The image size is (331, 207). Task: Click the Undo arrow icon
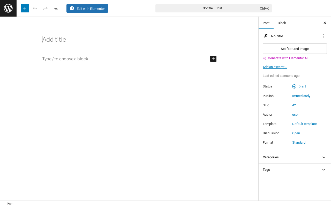point(35,8)
